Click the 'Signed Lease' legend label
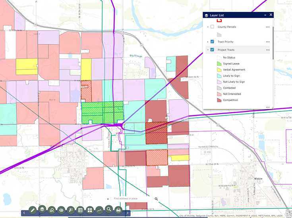This screenshot has width=292, height=218. [231, 64]
